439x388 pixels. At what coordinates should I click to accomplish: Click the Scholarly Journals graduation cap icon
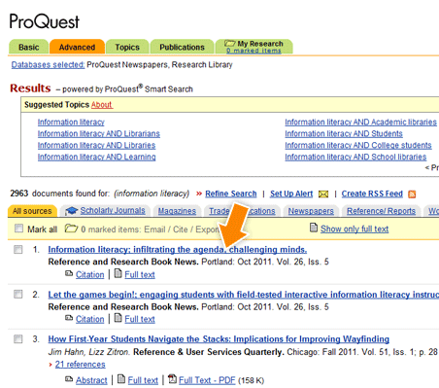pyautogui.click(x=72, y=211)
